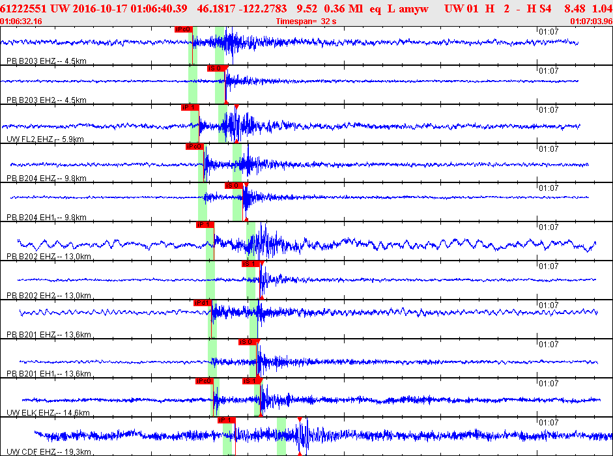Click the unlabeled red triangle marker on CDF EHZ
The height and width of the screenshot is (456, 613).
pyautogui.click(x=300, y=420)
